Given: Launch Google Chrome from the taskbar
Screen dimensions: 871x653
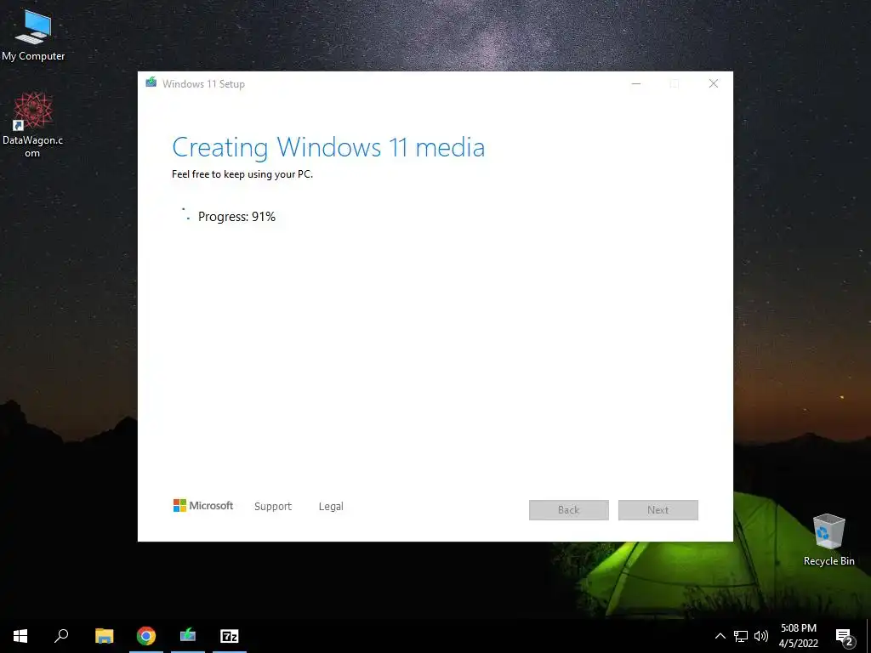Looking at the screenshot, I should 146,636.
